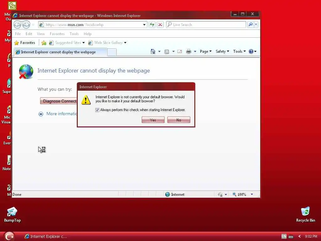Open the Print options dropdown arrow
The image size is (321, 241).
pos(195,51)
